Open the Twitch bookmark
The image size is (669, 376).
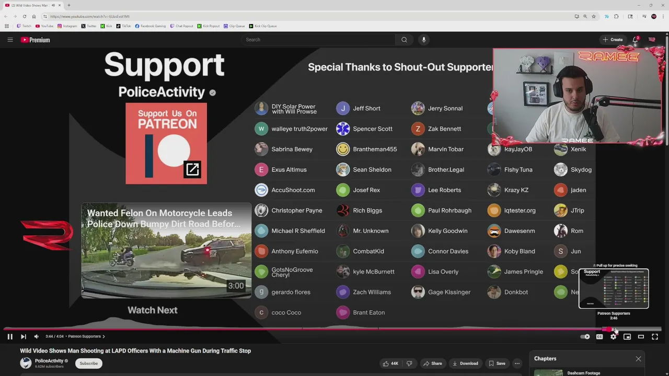point(24,26)
